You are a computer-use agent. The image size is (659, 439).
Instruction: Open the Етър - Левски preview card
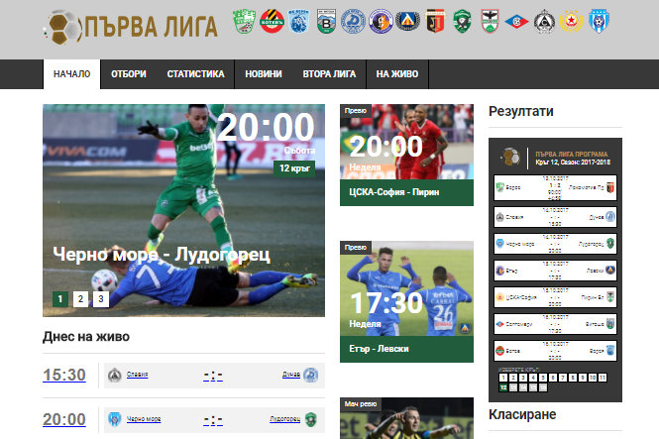[406, 301]
